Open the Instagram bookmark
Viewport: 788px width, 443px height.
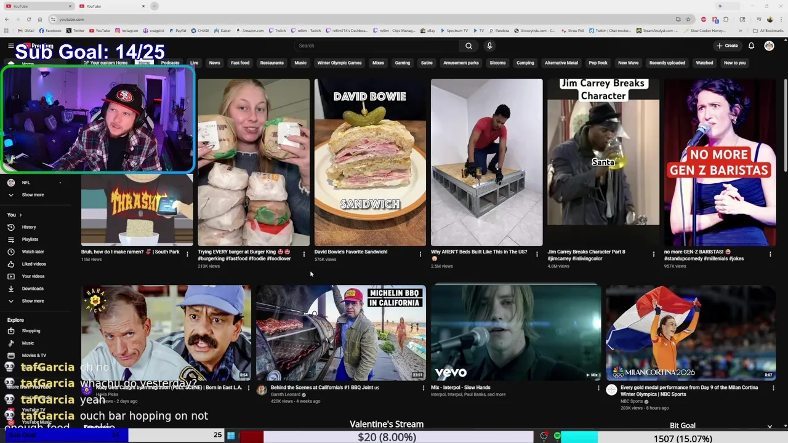click(x=126, y=30)
